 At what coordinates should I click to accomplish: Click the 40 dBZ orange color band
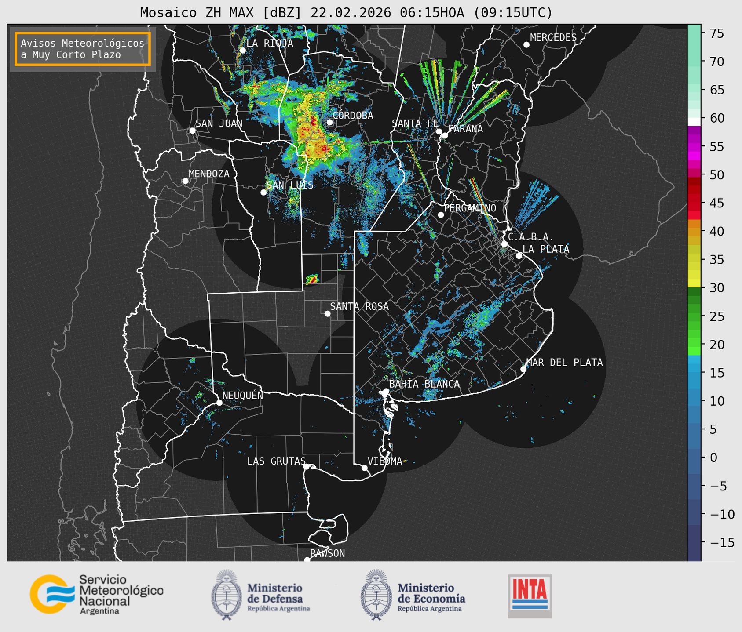click(694, 231)
